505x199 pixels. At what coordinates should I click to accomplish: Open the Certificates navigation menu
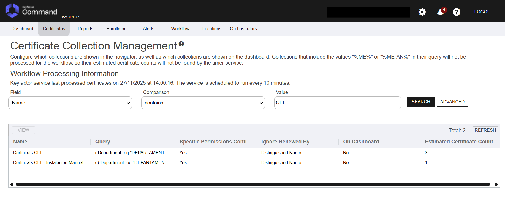(x=54, y=29)
